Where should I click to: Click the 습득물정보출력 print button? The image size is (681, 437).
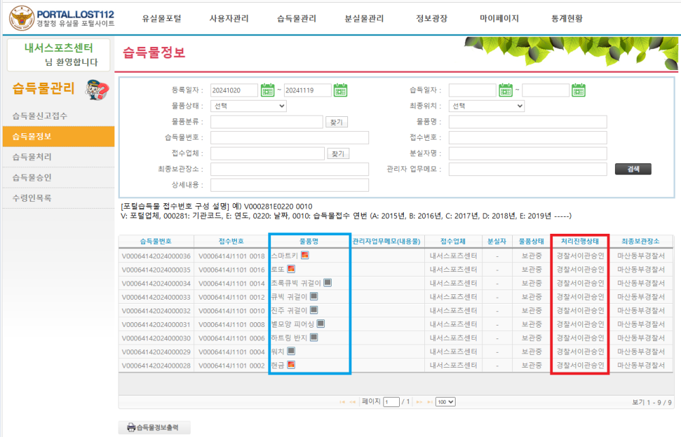154,427
